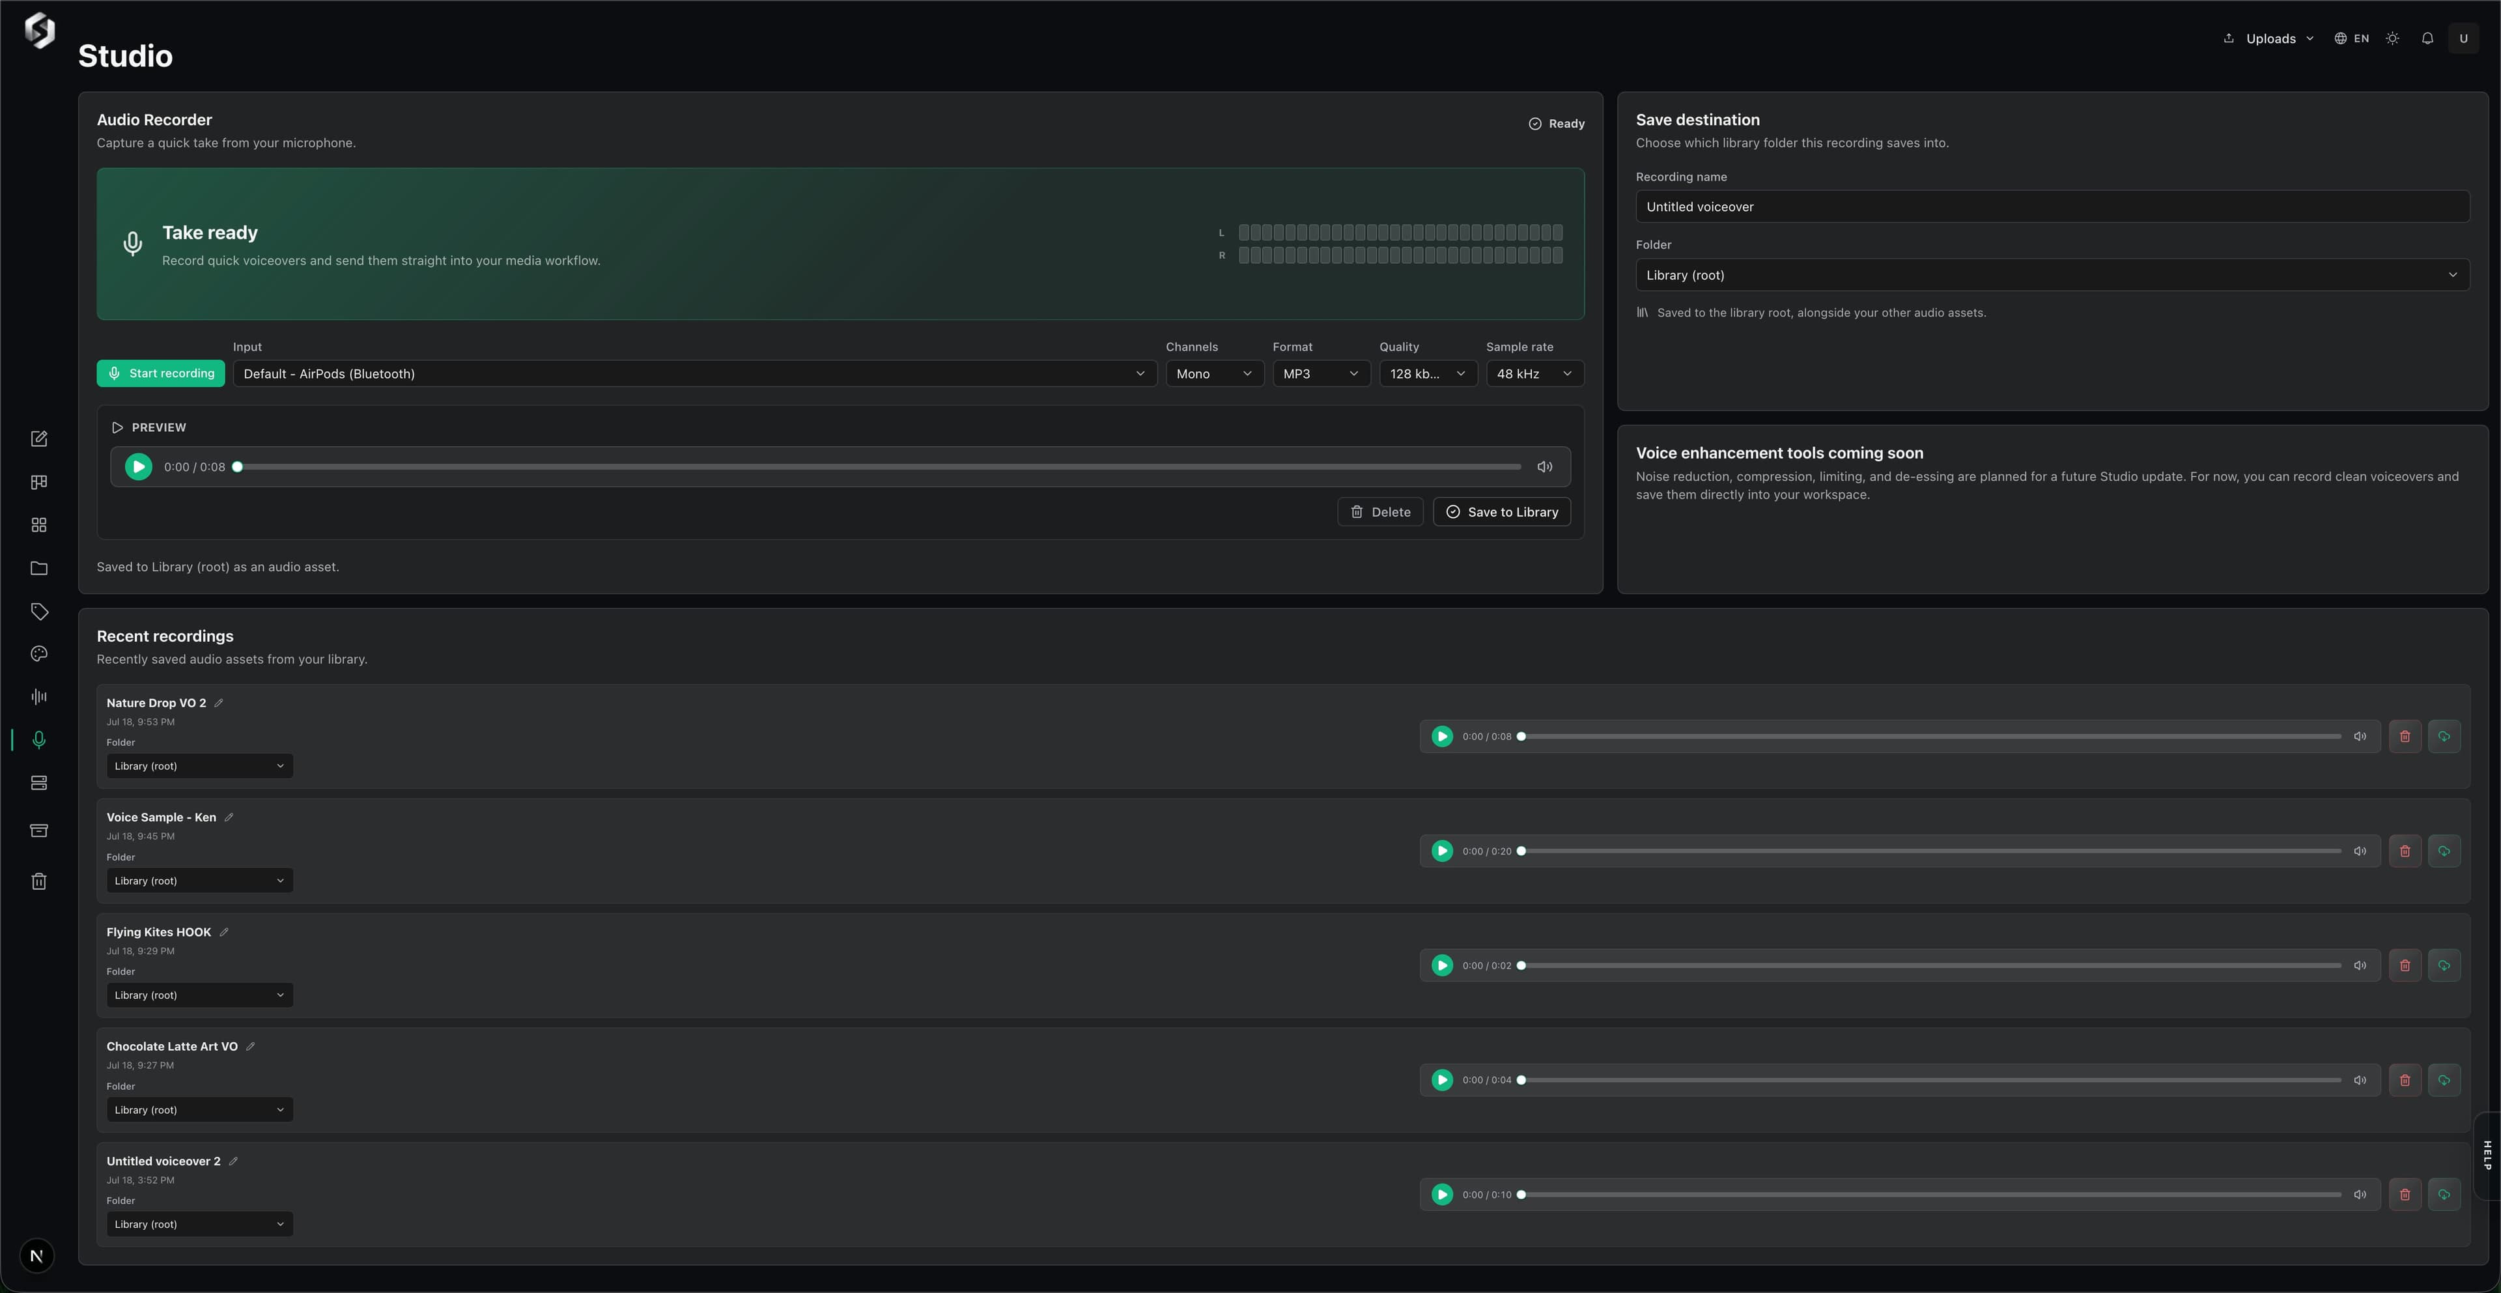The width and height of the screenshot is (2501, 1293).
Task: Open the grid dashboard sidebar icon
Action: tap(39, 525)
